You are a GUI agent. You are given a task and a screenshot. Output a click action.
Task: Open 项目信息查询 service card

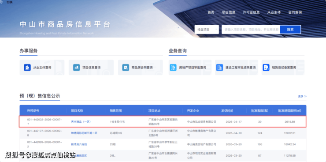point(91,68)
